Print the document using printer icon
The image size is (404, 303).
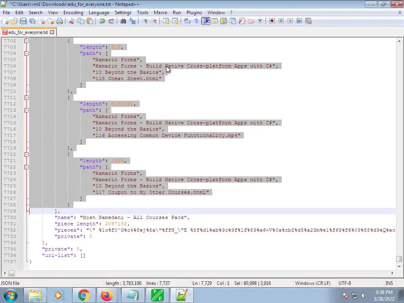point(60,21)
